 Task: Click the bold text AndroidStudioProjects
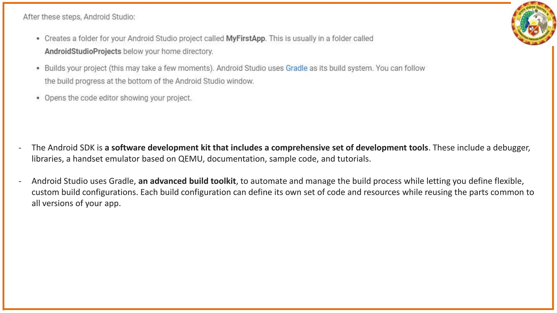[x=83, y=52]
